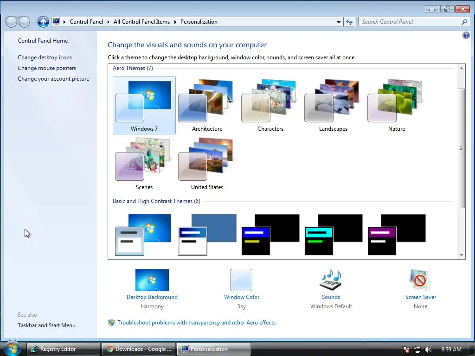Click the theme list vertical scrollbar thumb
The width and height of the screenshot is (475, 356).
pyautogui.click(x=462, y=148)
